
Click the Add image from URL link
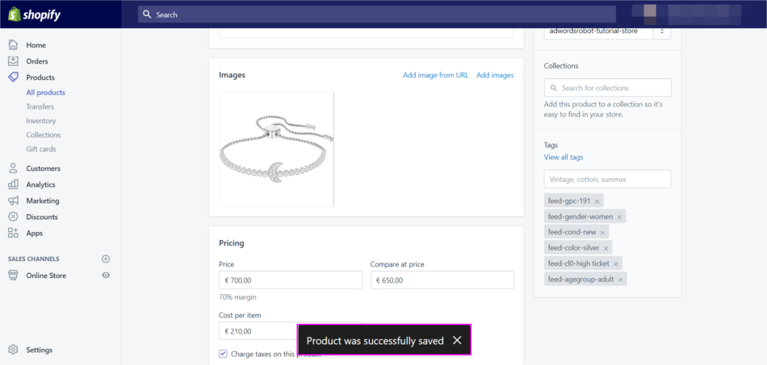tap(435, 75)
